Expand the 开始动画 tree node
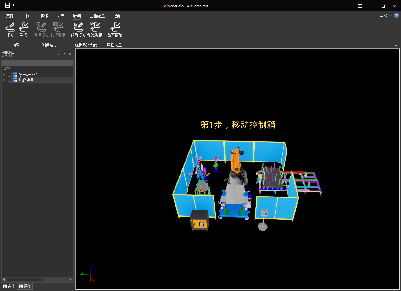 click(x=4, y=80)
